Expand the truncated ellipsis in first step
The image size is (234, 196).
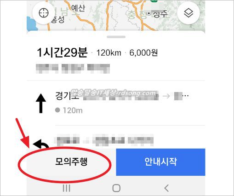point(186,96)
